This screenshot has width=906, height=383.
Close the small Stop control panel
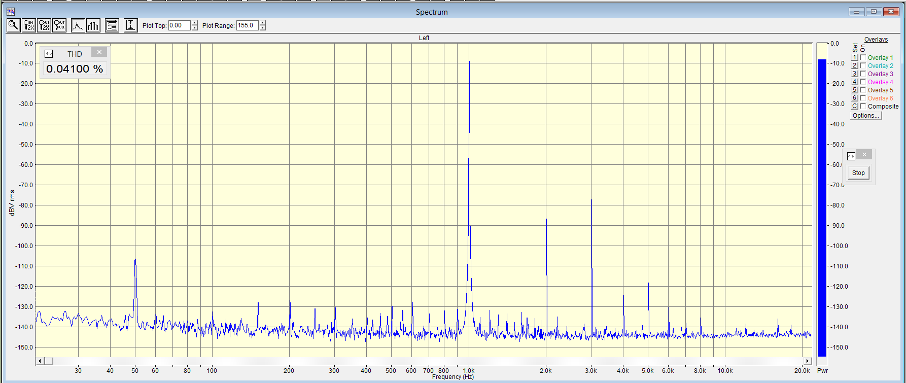click(x=864, y=154)
